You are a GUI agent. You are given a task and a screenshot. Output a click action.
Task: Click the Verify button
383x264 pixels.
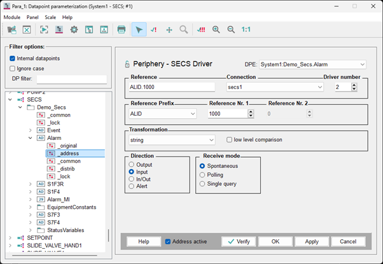239,242
